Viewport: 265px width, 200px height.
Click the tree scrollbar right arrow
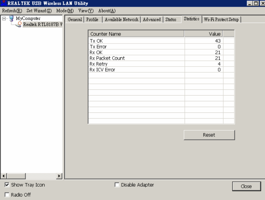coord(59,176)
